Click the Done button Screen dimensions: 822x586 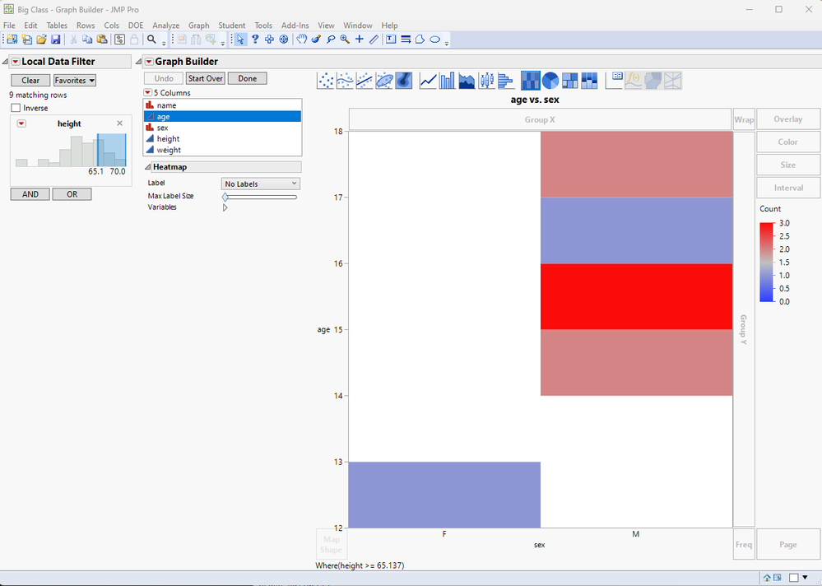[248, 79]
